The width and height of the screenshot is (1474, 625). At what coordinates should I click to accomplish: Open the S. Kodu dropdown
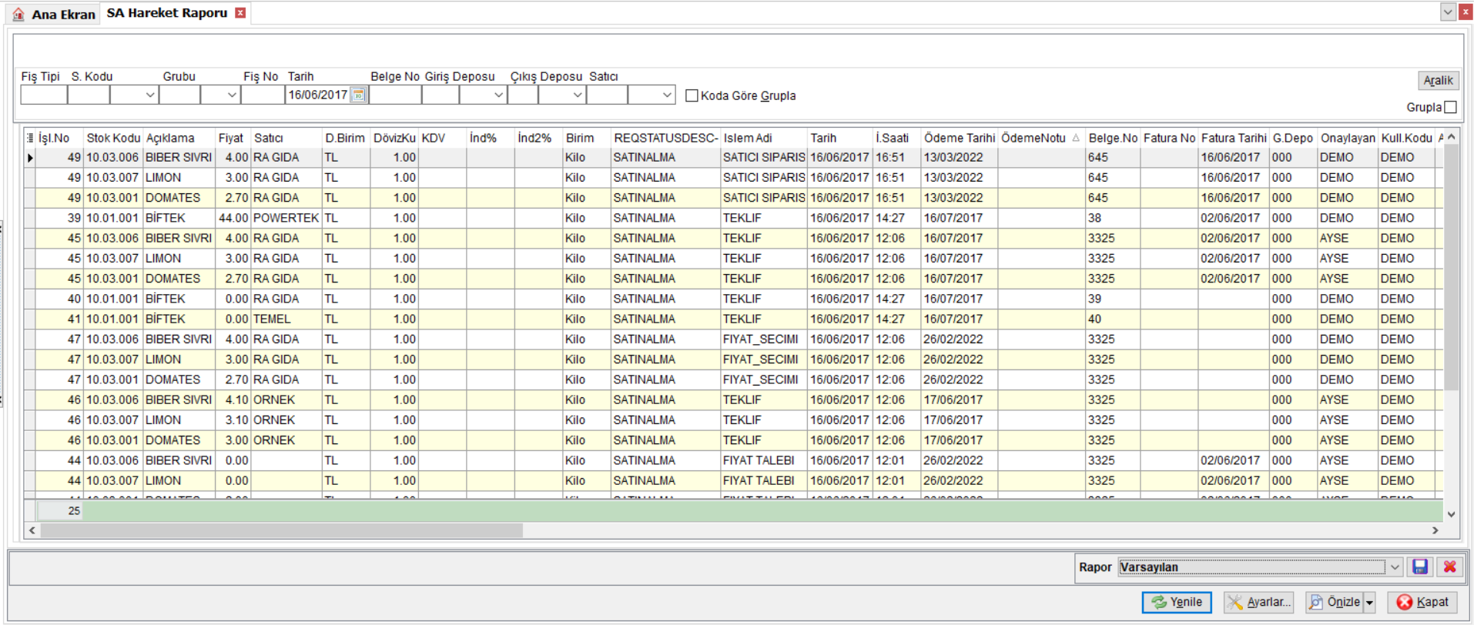149,95
